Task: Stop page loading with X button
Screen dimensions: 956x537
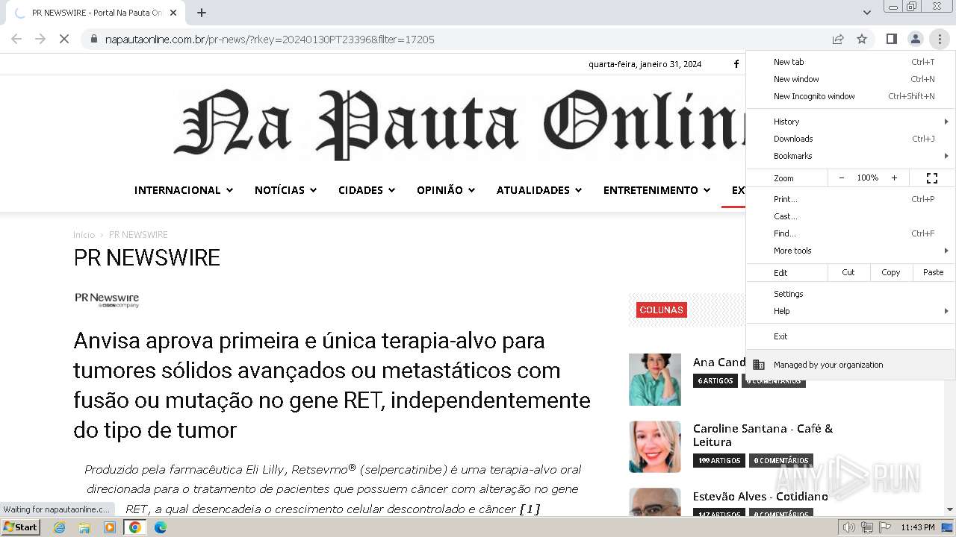Action: click(x=64, y=39)
